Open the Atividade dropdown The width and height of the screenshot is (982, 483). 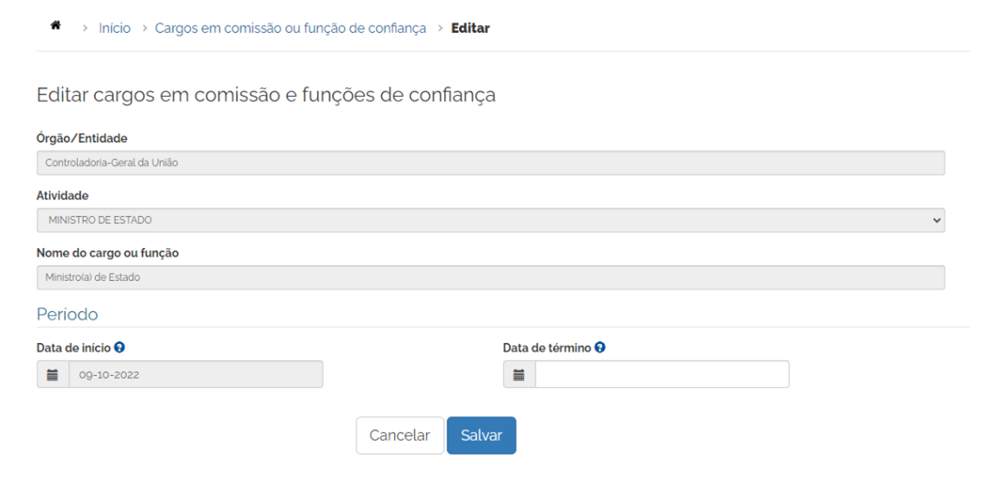(490, 220)
